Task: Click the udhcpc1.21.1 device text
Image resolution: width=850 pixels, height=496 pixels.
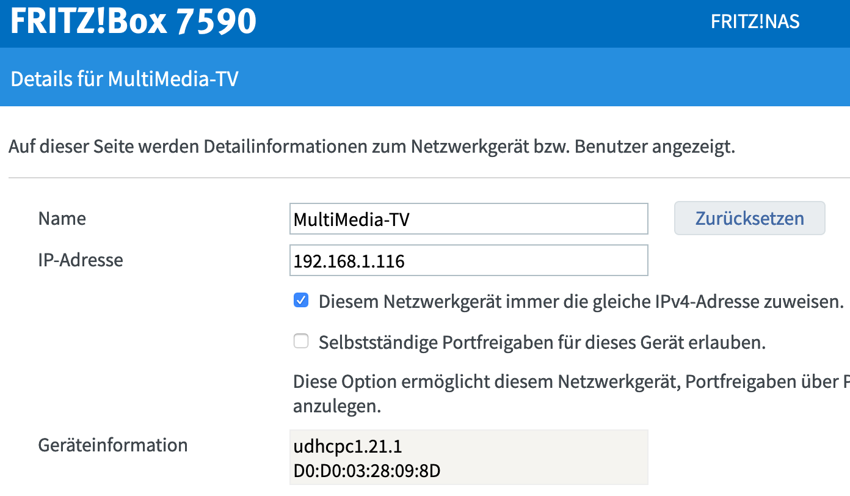Action: 347,447
